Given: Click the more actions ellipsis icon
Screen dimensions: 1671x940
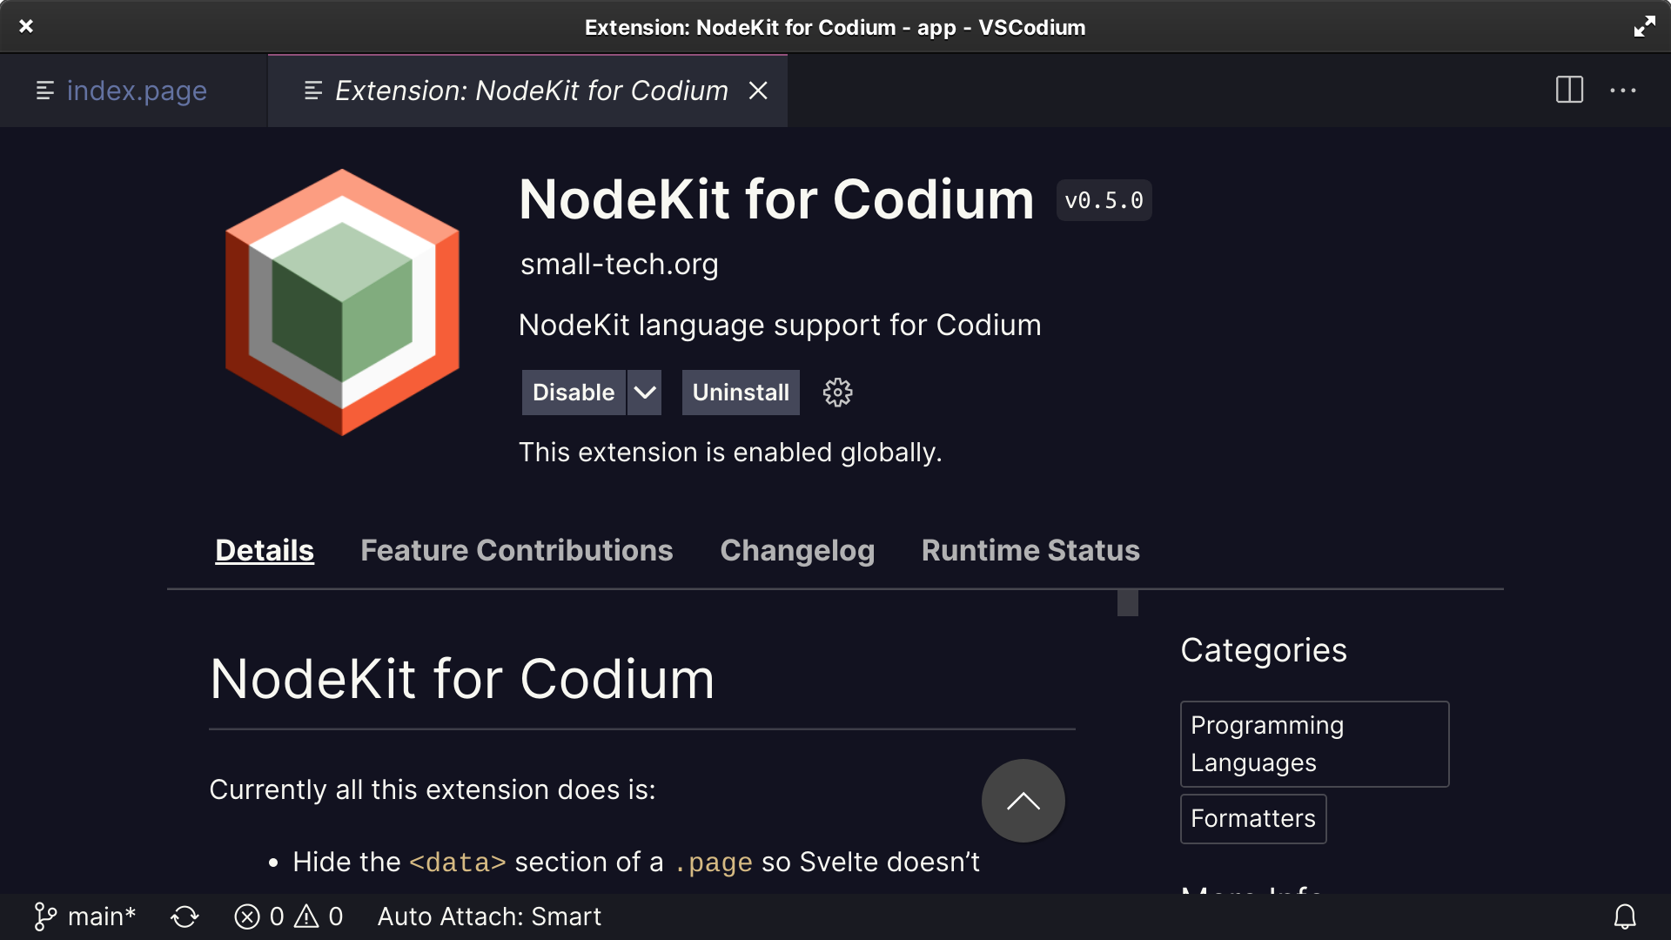Looking at the screenshot, I should (1623, 90).
